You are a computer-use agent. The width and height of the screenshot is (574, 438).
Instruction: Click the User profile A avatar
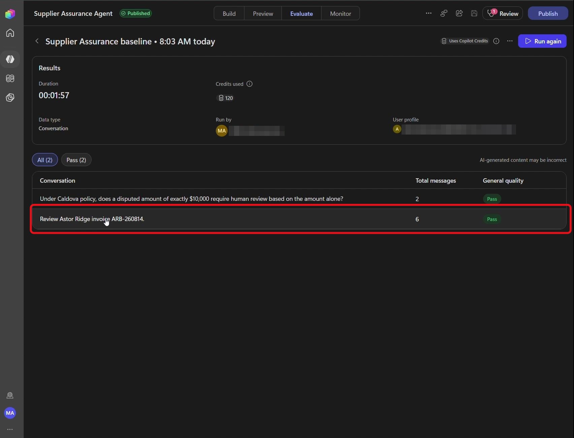(397, 129)
